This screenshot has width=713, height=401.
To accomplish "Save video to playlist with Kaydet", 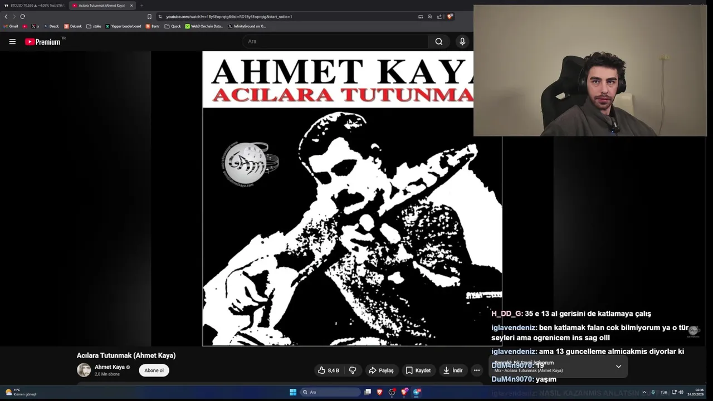I will 418,370.
